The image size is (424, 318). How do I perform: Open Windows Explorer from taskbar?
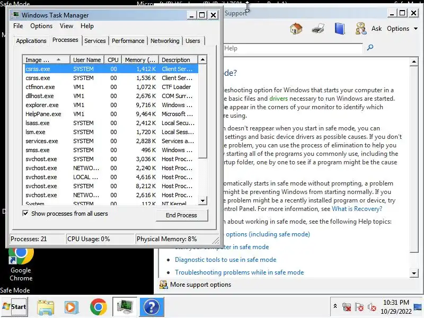pyautogui.click(x=46, y=307)
